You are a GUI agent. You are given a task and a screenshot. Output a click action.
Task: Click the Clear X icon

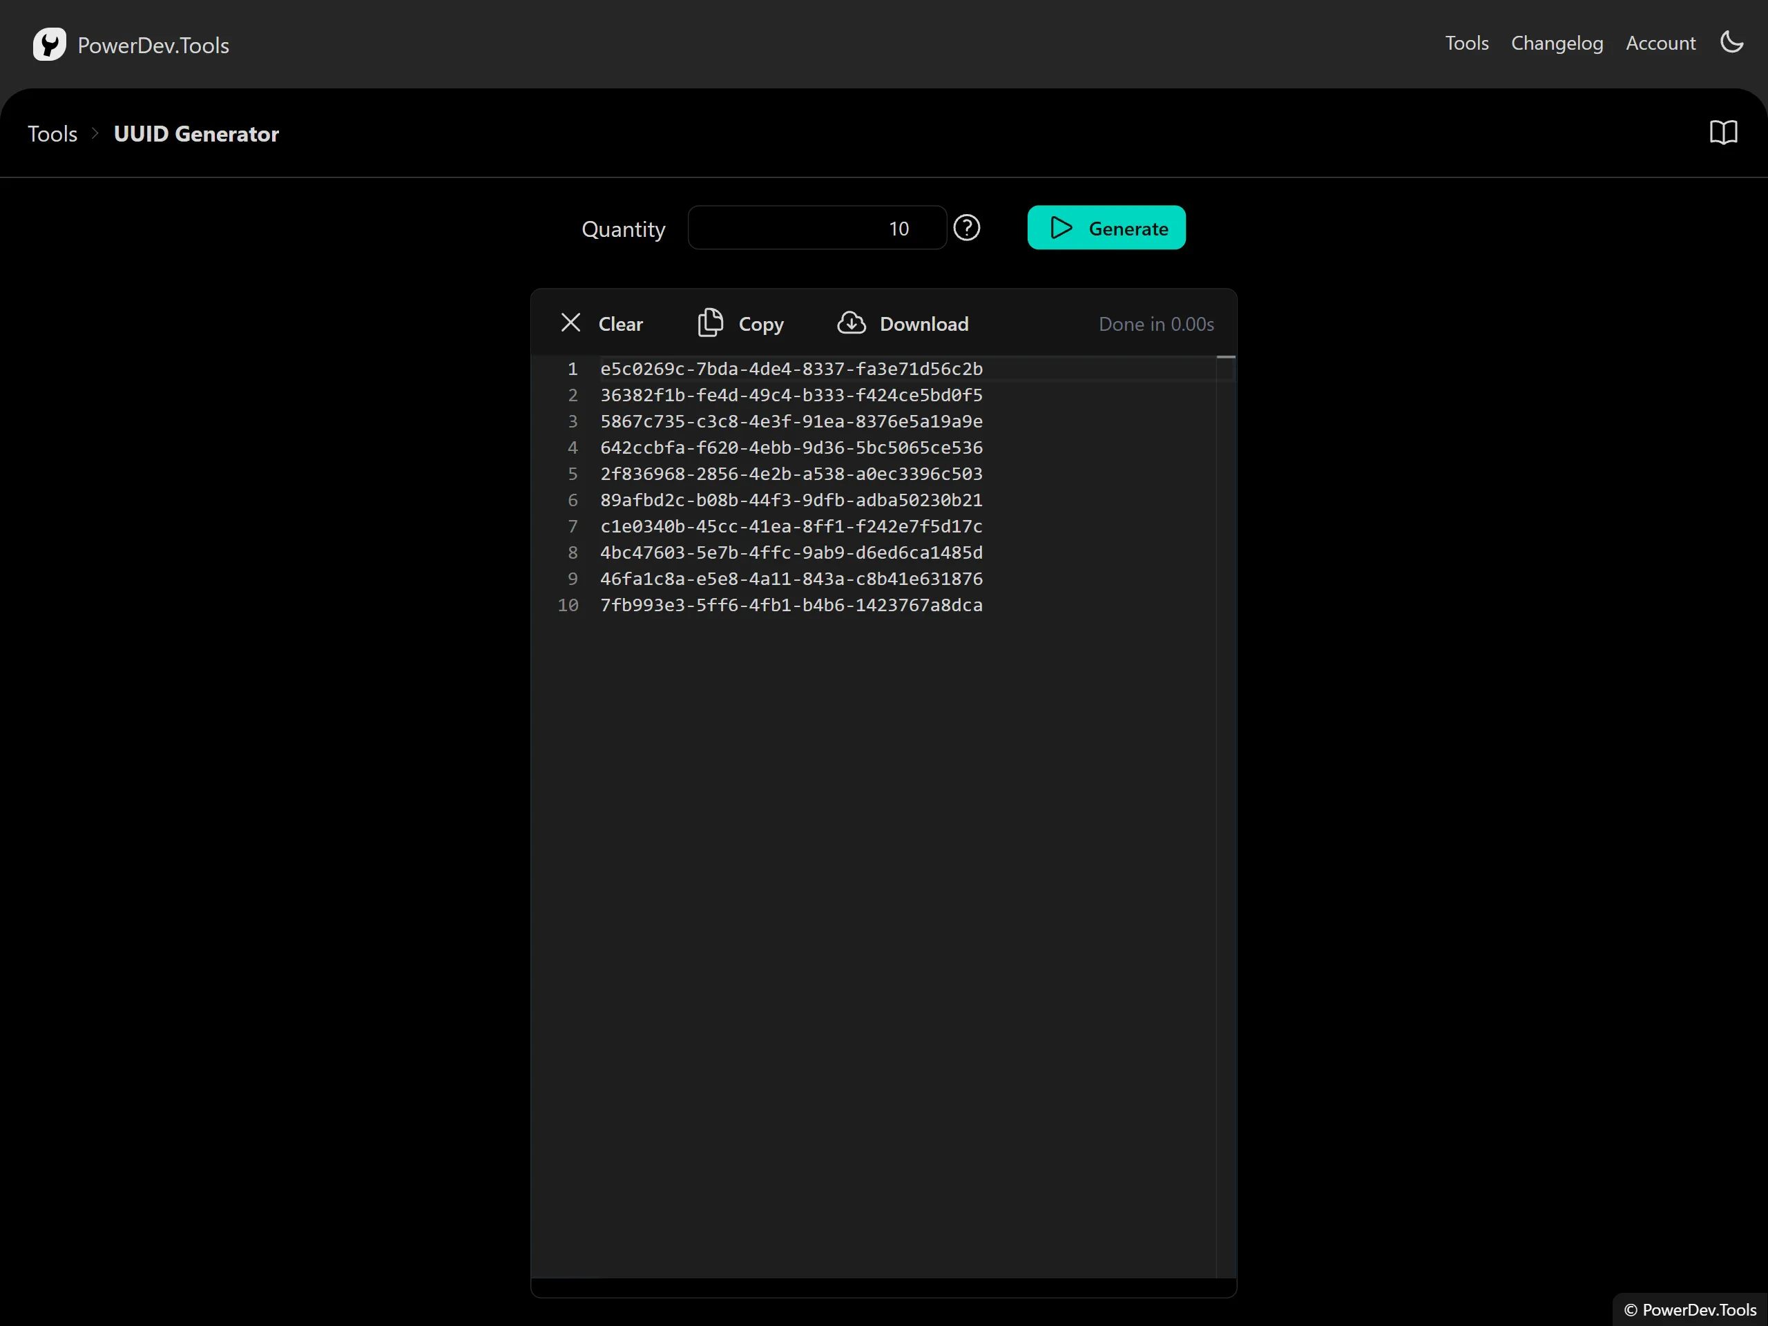click(x=570, y=323)
